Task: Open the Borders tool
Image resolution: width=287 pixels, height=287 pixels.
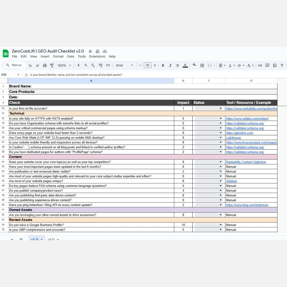Action: [202, 65]
